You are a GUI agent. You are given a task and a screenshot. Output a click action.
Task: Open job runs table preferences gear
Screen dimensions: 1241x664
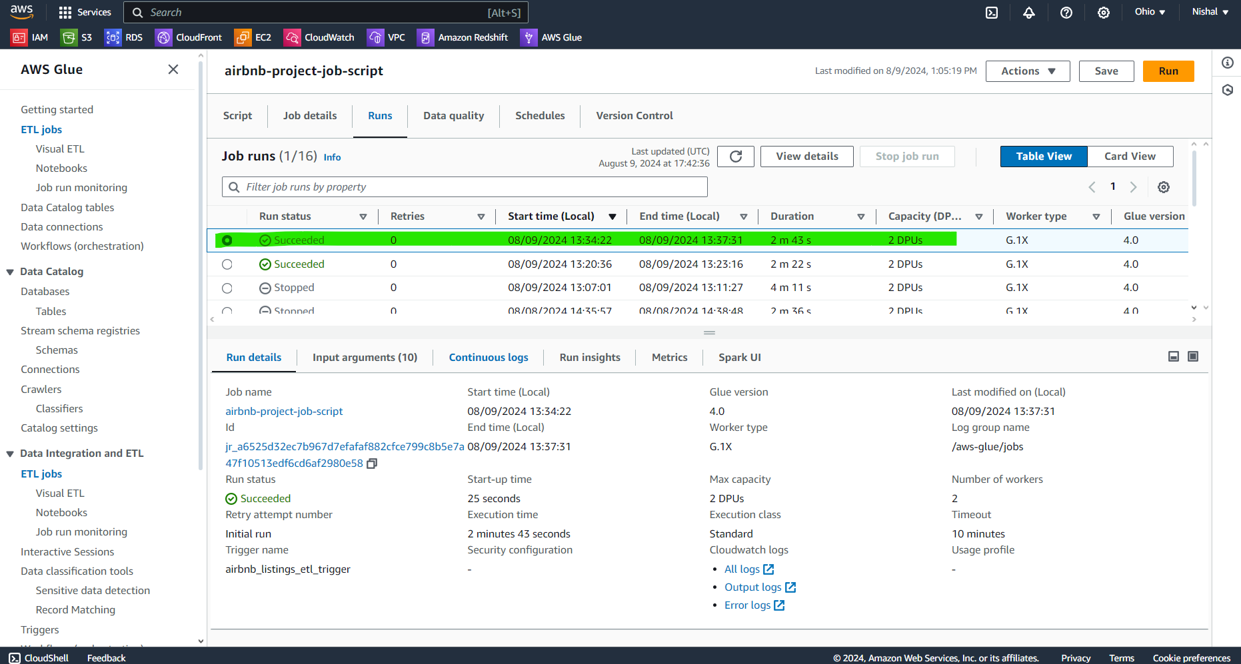coord(1164,187)
